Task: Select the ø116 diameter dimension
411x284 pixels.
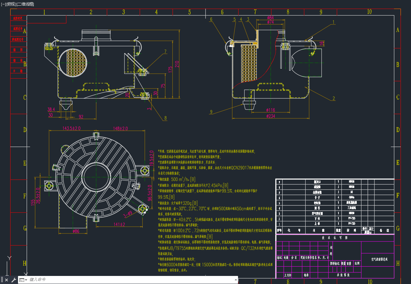Action: (x=271, y=110)
